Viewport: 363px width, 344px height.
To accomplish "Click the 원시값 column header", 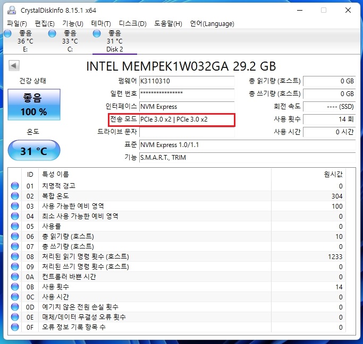I will coord(333,174).
